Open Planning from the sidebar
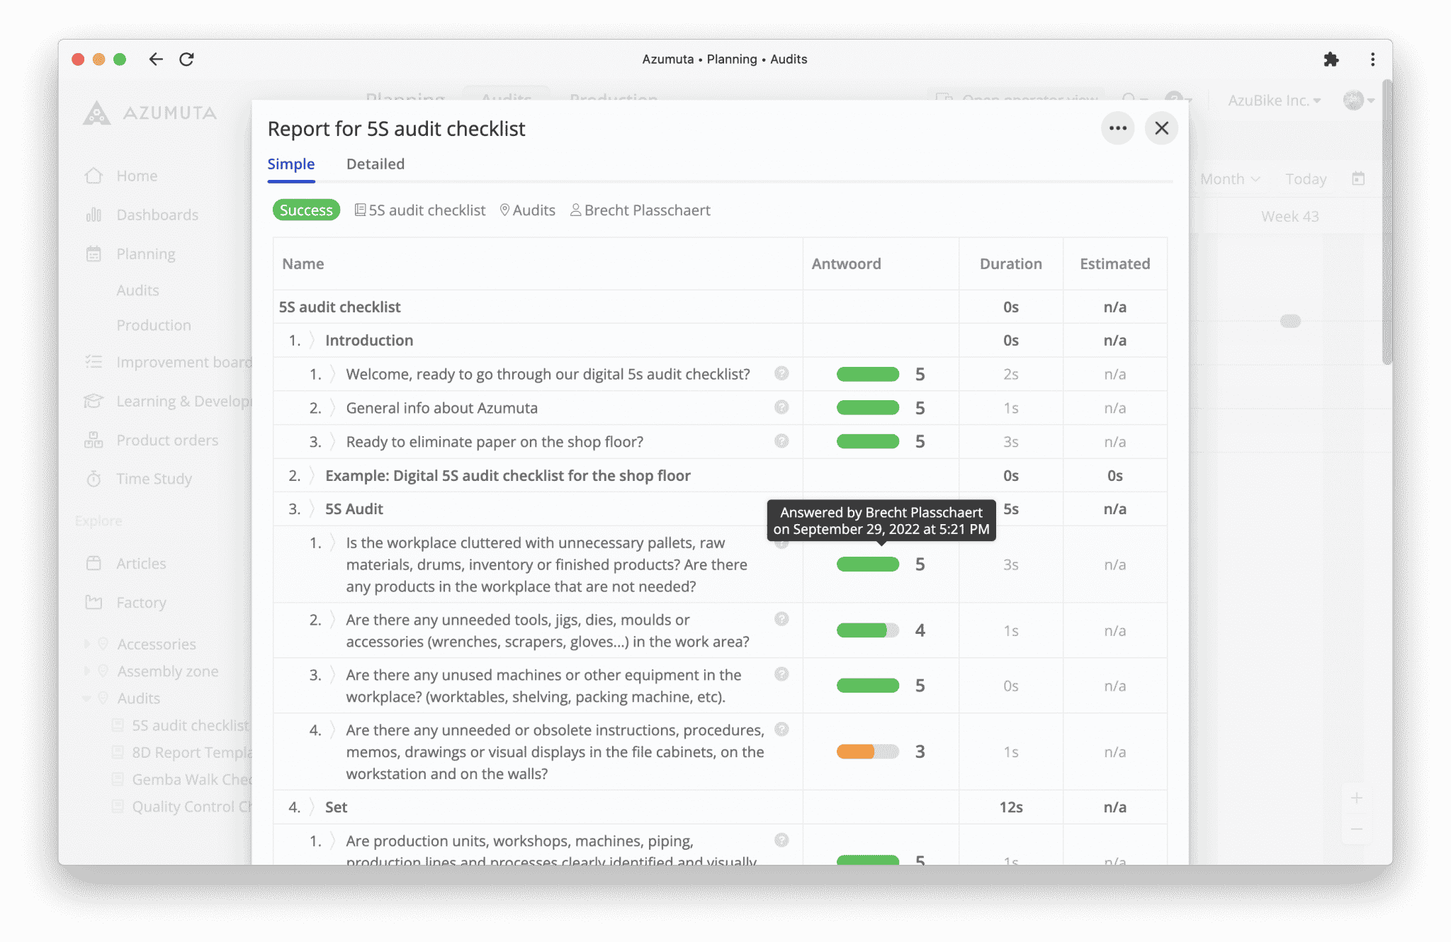Image resolution: width=1451 pixels, height=942 pixels. [145, 253]
